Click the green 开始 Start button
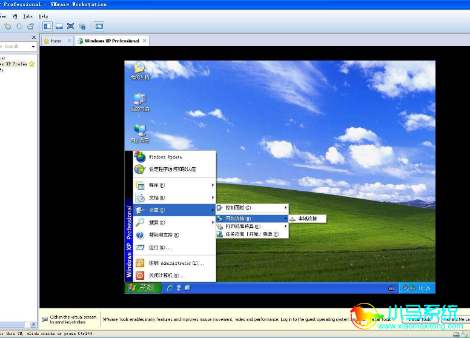 [144, 288]
